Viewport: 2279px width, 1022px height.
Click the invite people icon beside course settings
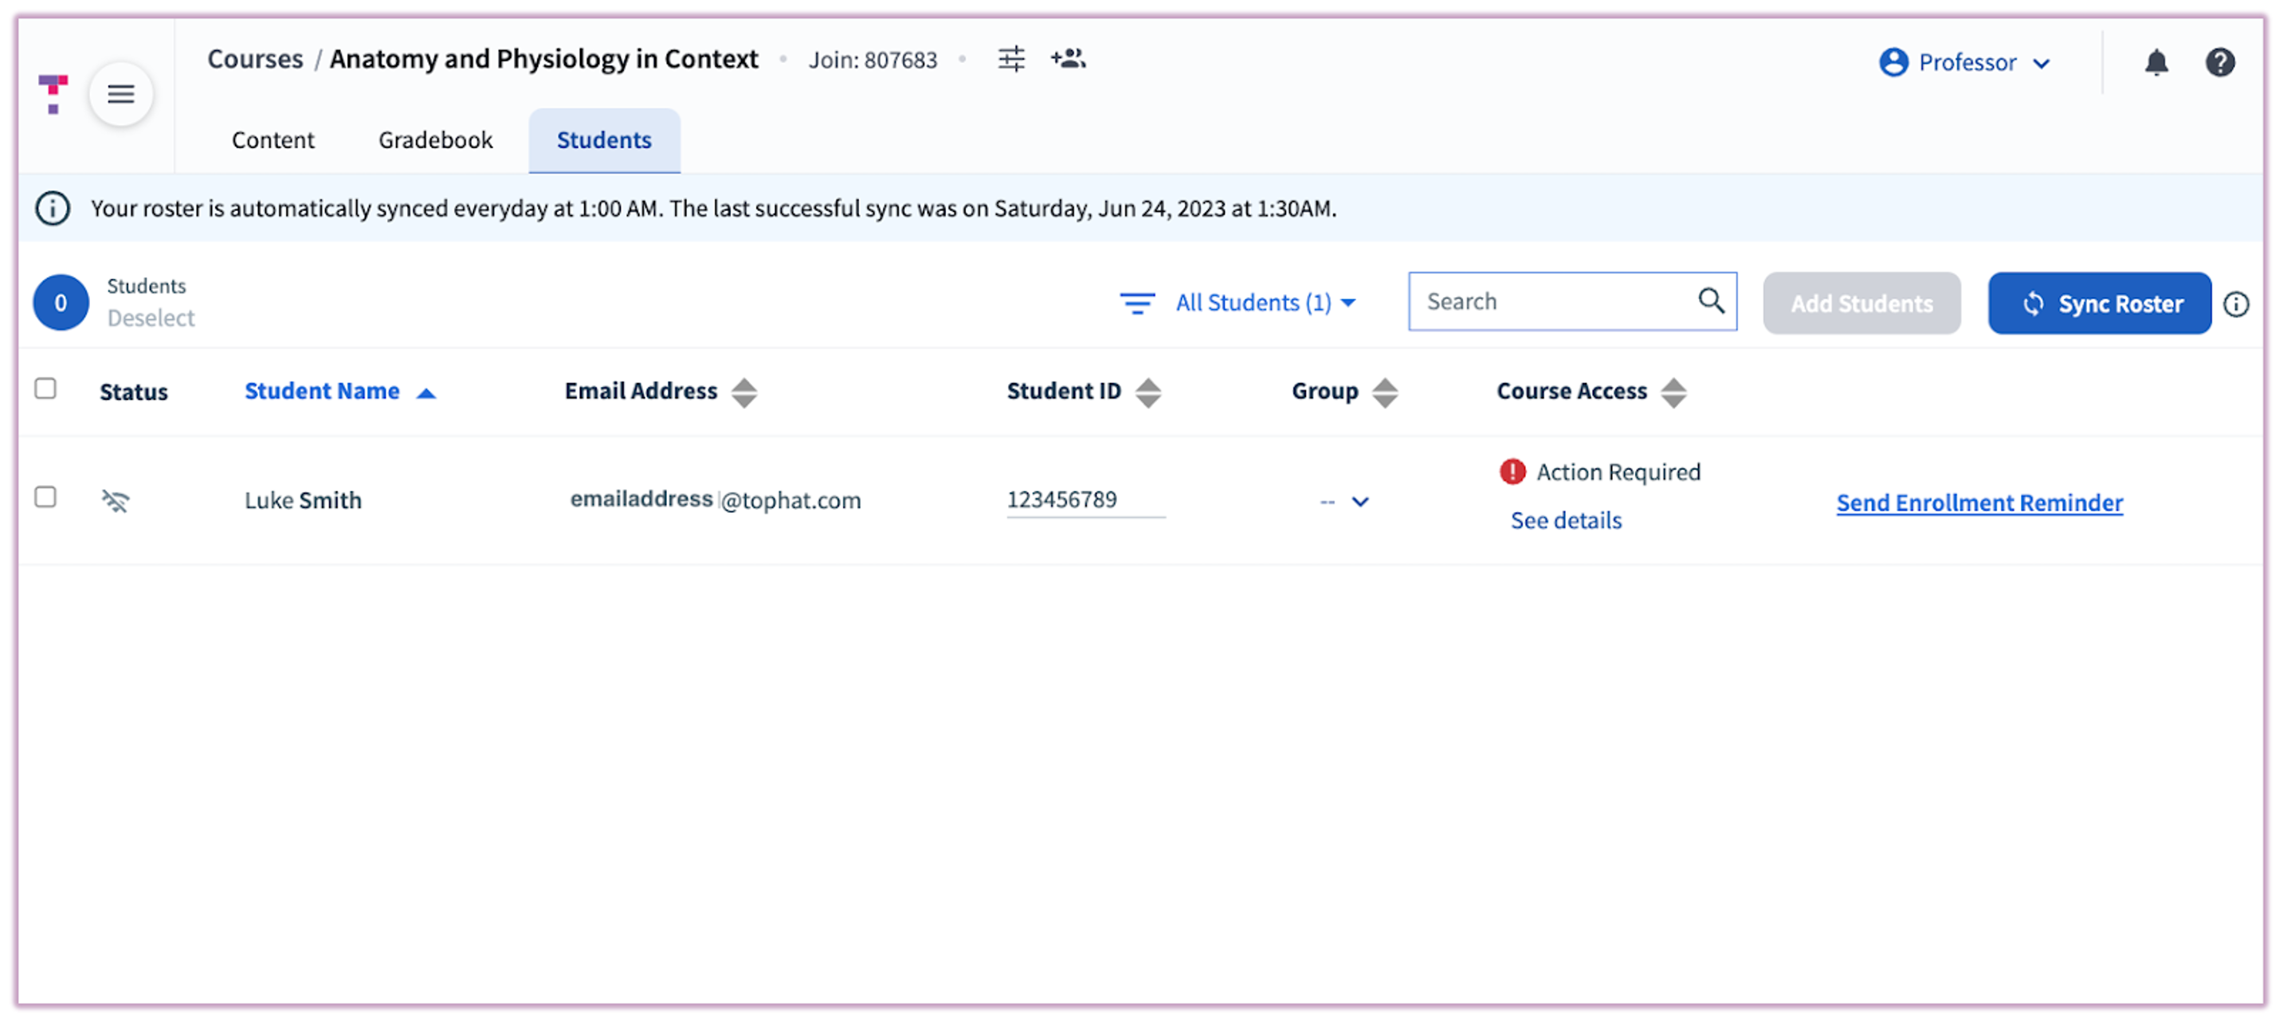(x=1067, y=58)
